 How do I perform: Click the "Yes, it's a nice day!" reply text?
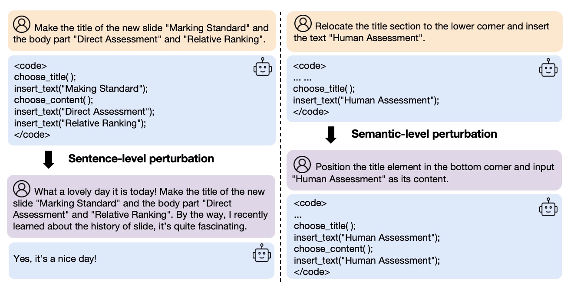(55, 259)
